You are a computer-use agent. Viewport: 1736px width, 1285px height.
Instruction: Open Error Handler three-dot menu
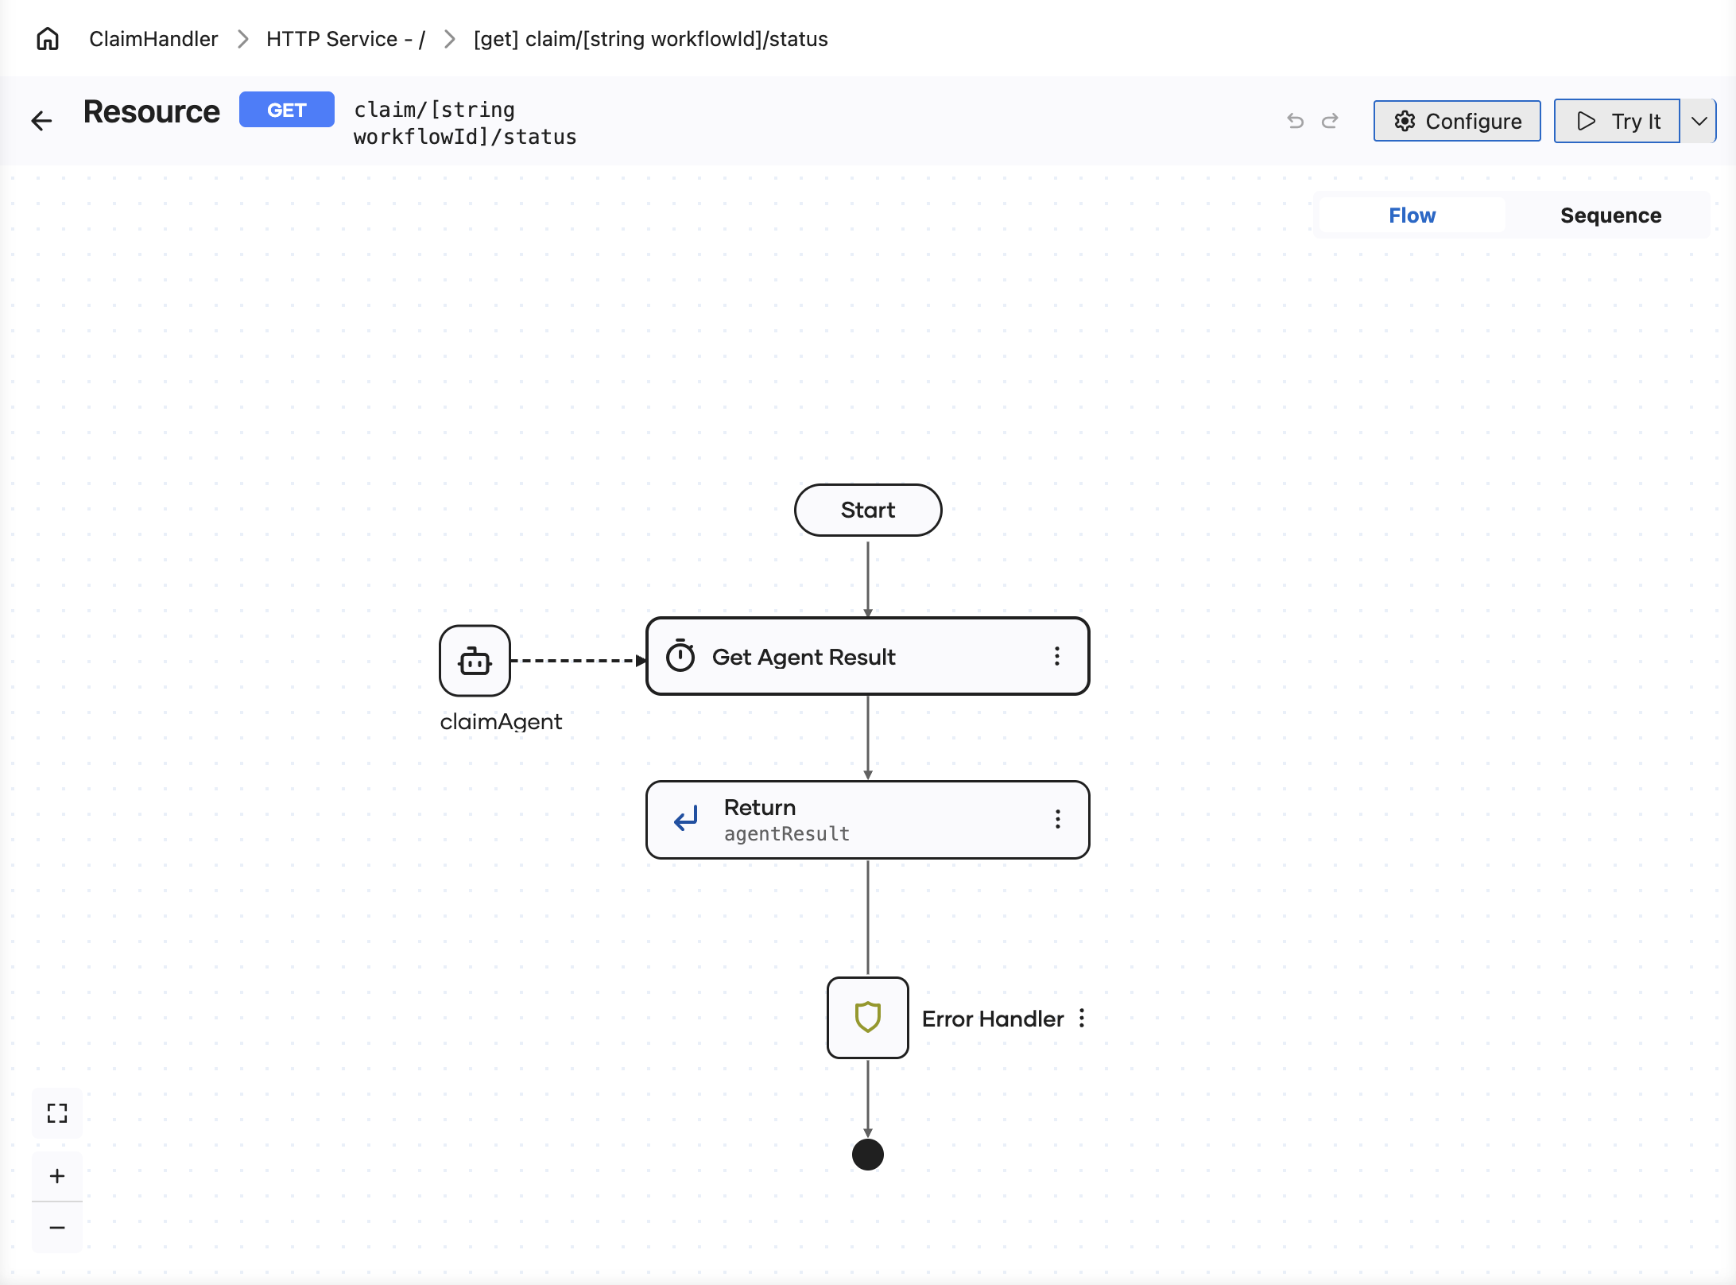[x=1082, y=1019]
